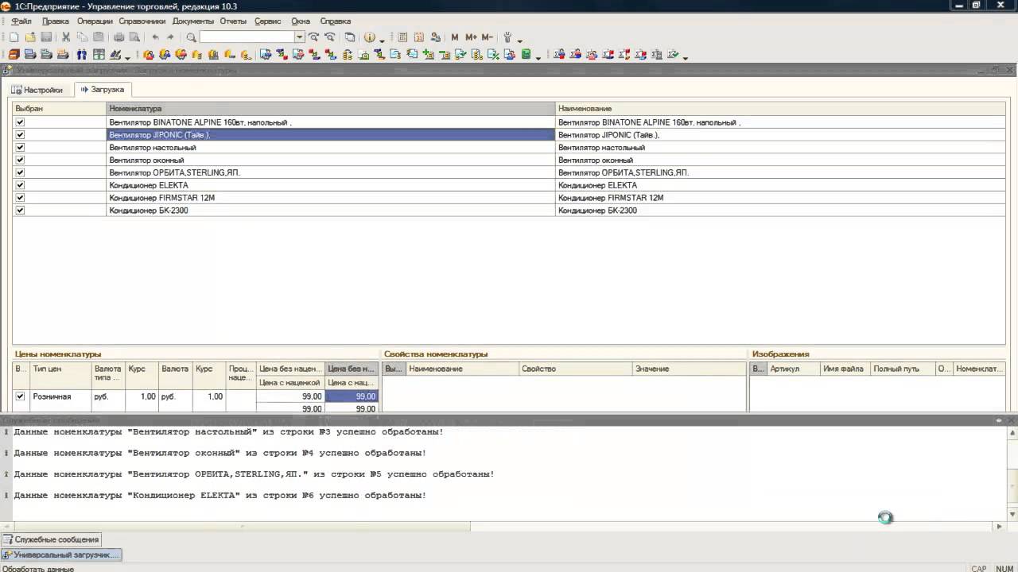The image size is (1018, 572).
Task: Open the Документы menu
Action: (x=193, y=21)
